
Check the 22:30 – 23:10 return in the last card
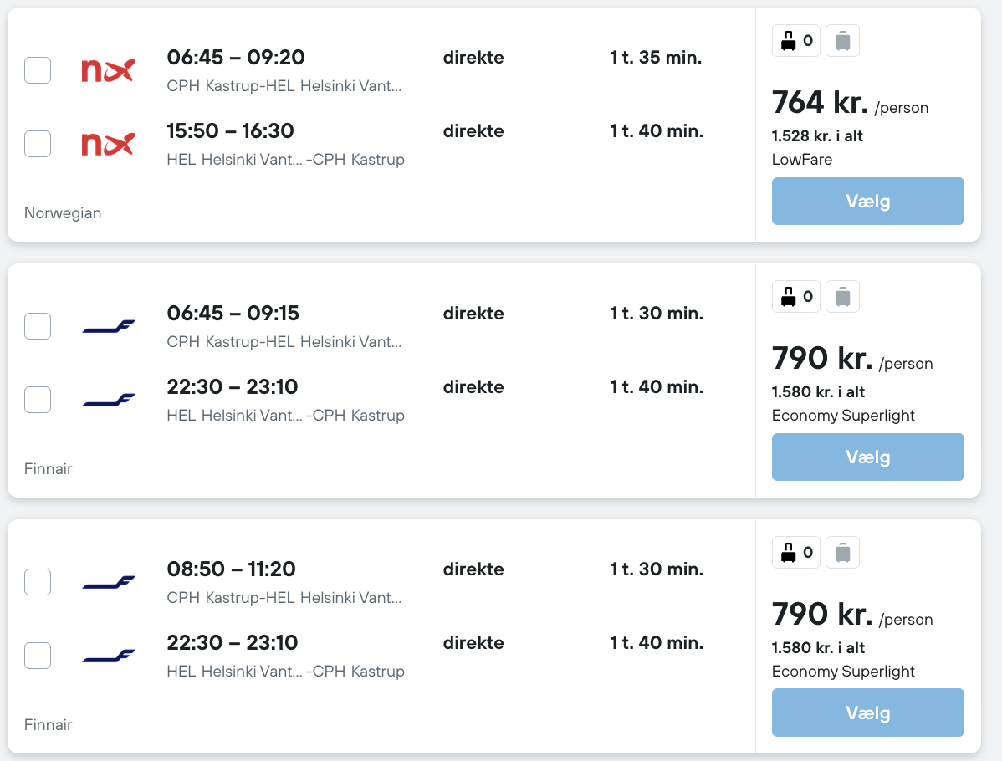(38, 656)
